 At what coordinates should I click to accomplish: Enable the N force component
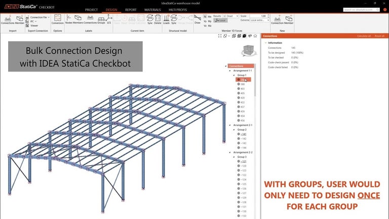point(205,17)
